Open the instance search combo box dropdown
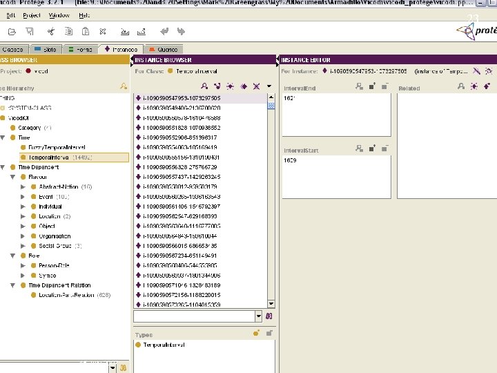 259,316
